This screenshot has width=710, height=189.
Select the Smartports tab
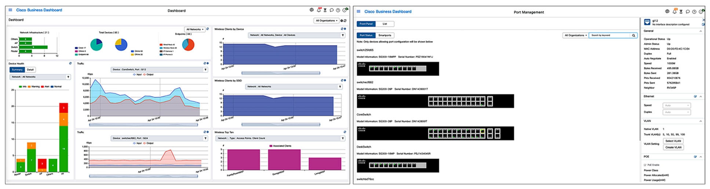(x=385, y=35)
